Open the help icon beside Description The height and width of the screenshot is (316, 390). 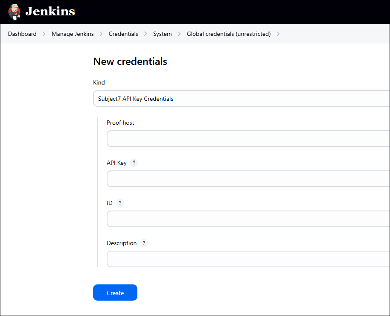tap(144, 243)
